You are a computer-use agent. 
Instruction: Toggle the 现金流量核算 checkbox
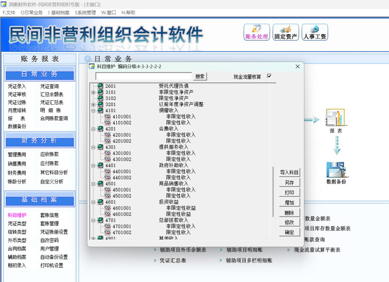pos(269,76)
